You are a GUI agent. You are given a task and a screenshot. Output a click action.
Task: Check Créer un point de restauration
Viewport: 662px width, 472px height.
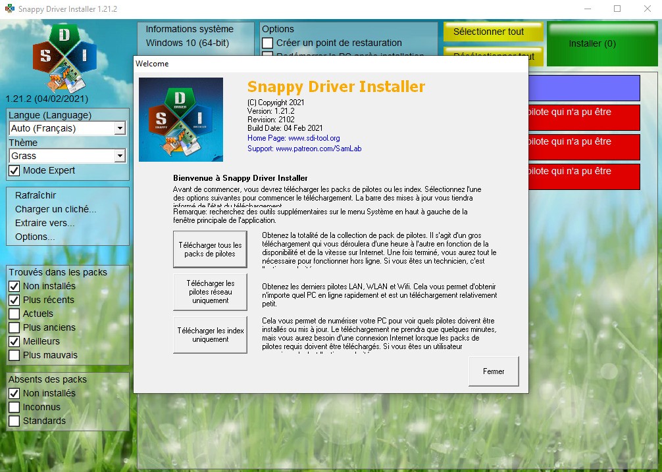(x=267, y=43)
